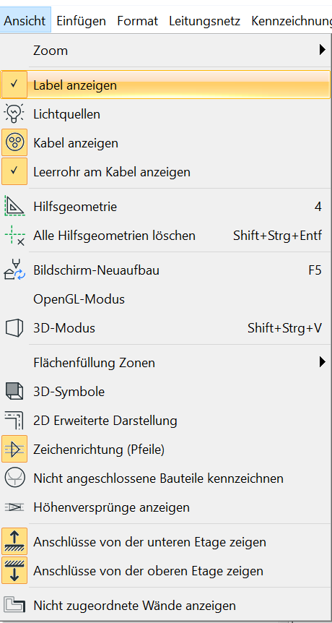The height and width of the screenshot is (623, 332).
Task: Disable Anschlüsse von der unteren Etage zeigen
Action: pos(14,541)
